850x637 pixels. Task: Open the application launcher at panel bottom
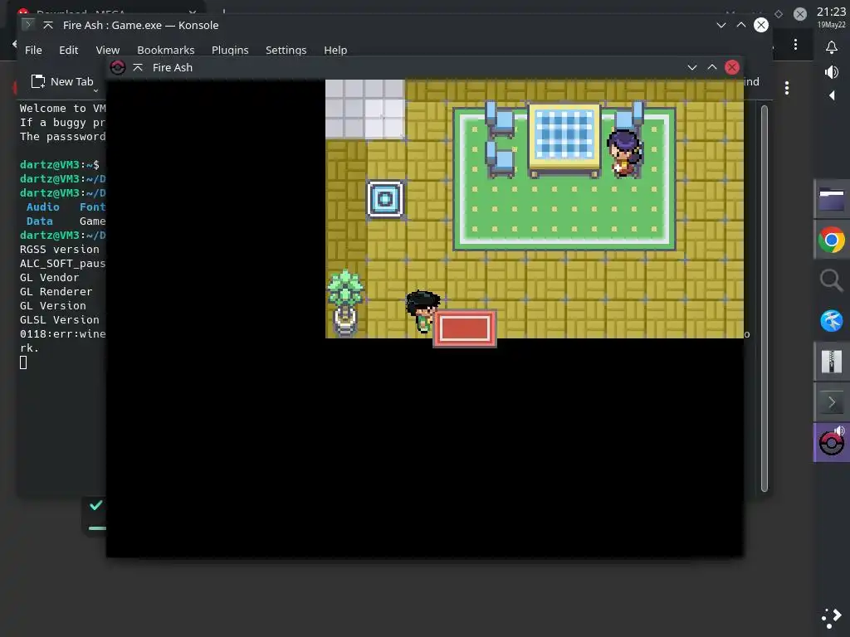click(x=832, y=617)
